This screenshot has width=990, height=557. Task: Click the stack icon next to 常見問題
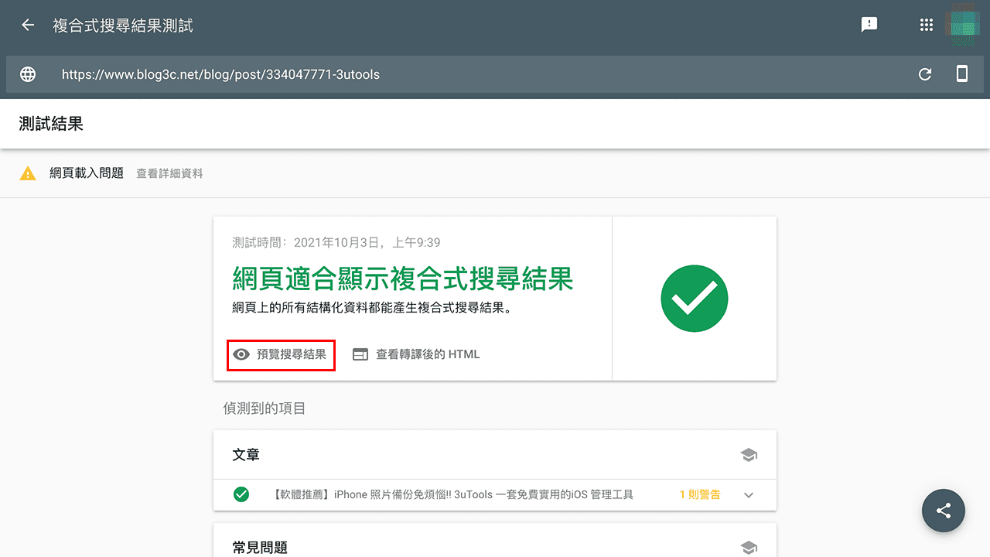[748, 547]
